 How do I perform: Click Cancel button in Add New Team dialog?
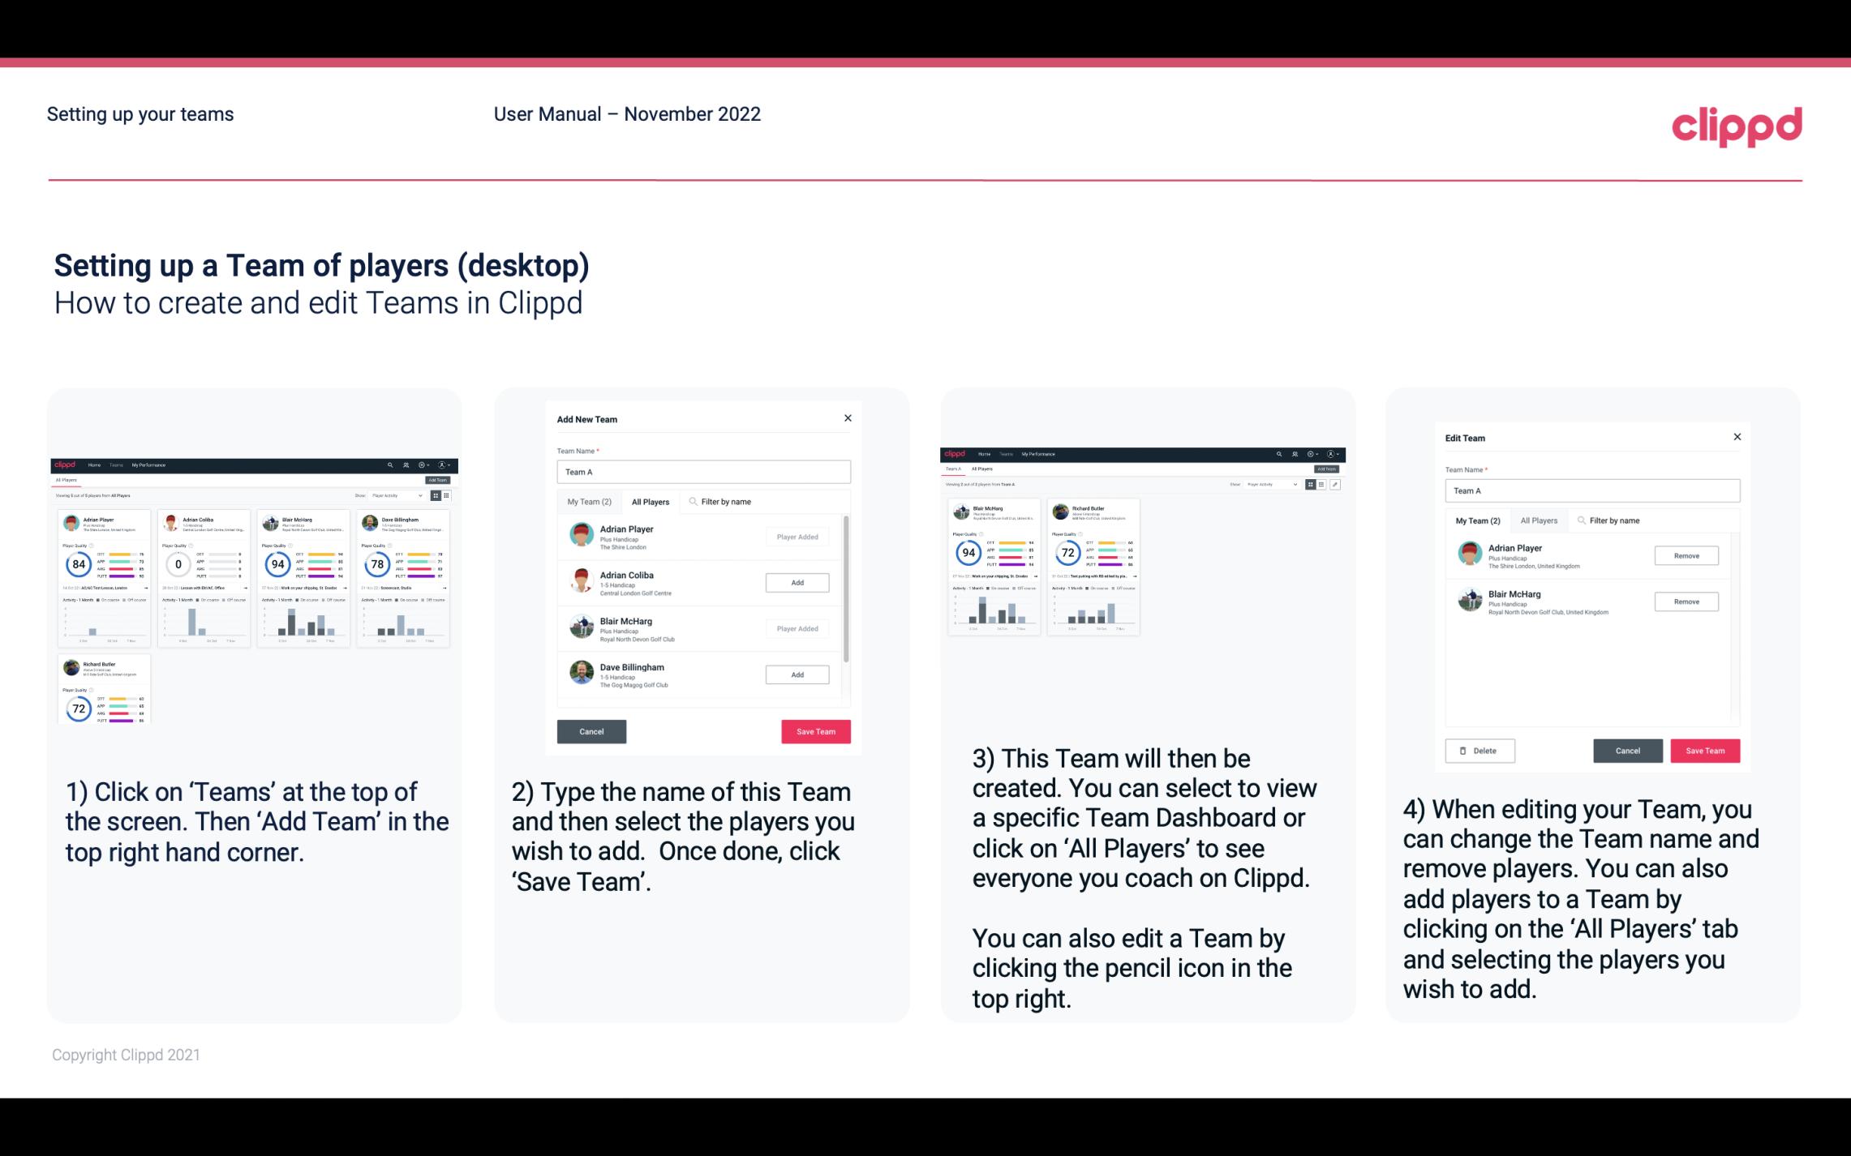point(591,730)
